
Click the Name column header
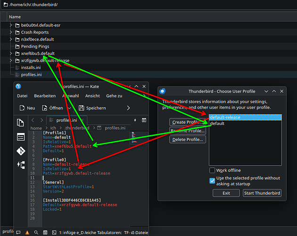15,17
